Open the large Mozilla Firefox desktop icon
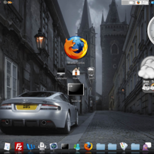This screenshot has width=154, height=154. pyautogui.click(x=76, y=48)
